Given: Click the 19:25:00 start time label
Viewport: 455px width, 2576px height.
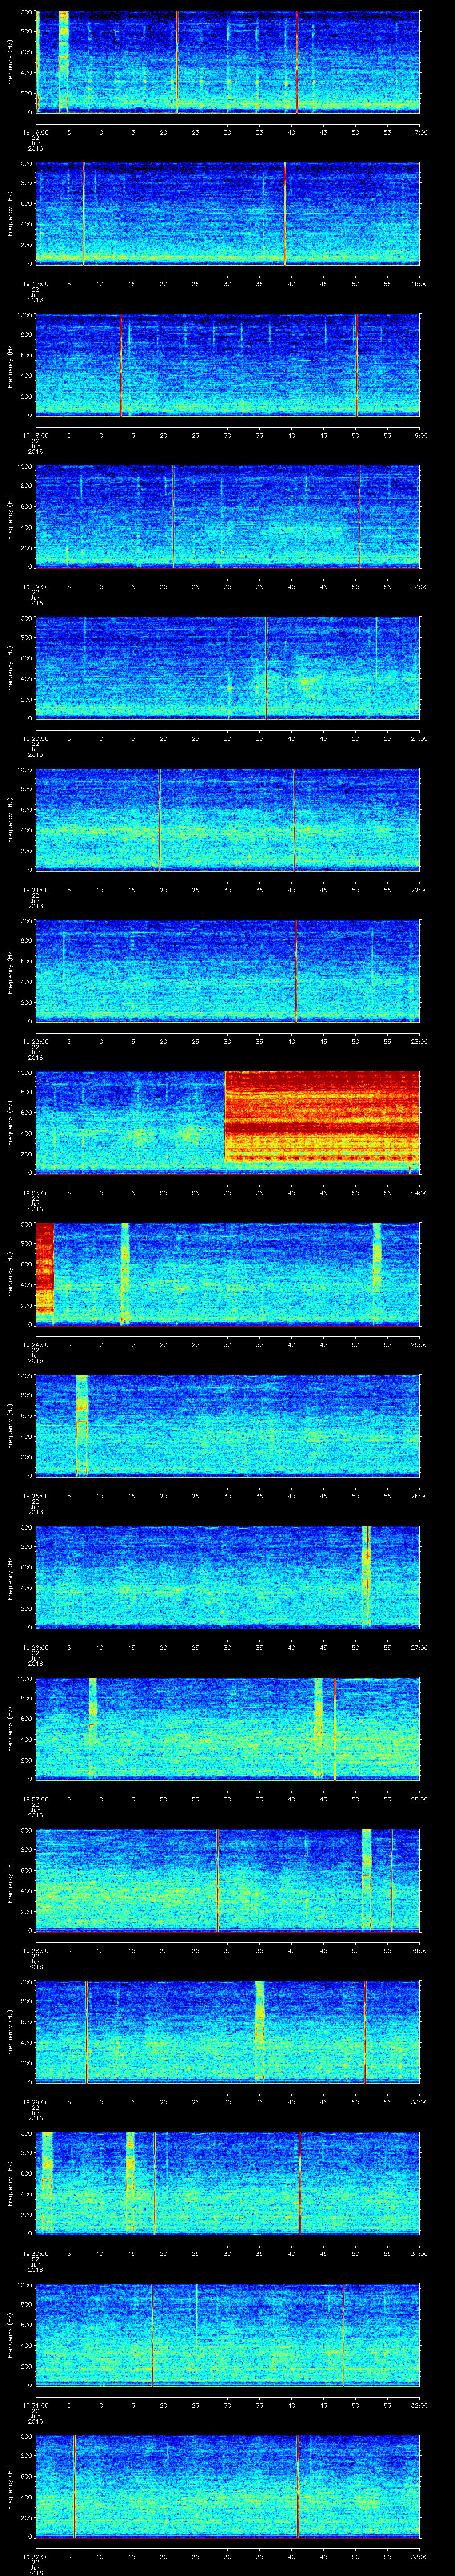Looking at the screenshot, I should point(36,1496).
